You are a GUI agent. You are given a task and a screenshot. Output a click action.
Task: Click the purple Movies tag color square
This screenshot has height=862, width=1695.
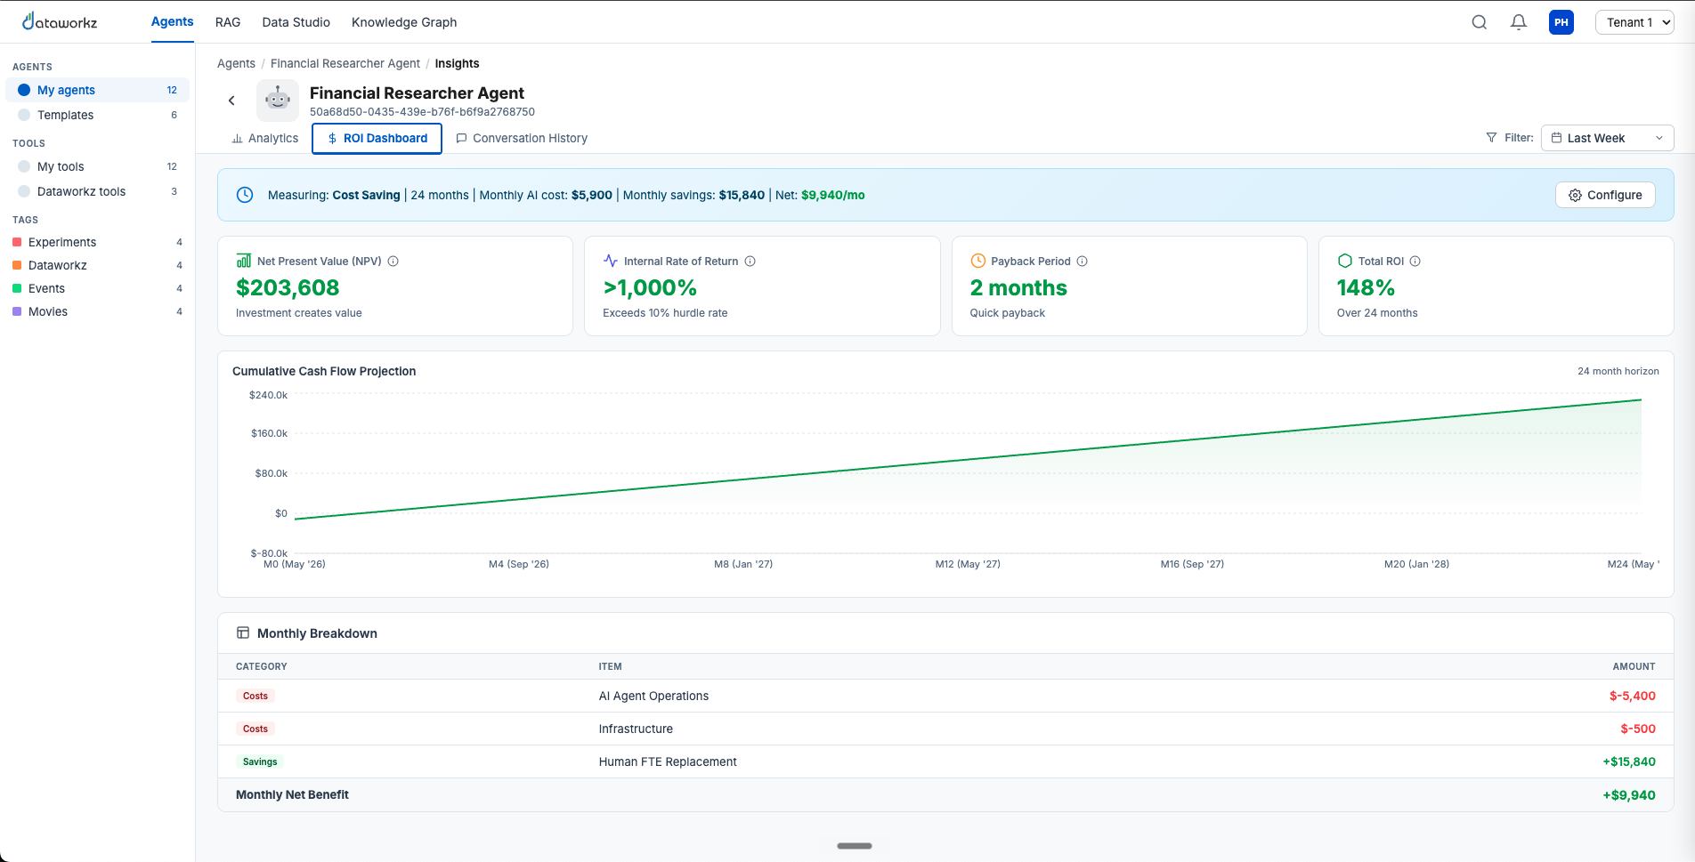[17, 311]
